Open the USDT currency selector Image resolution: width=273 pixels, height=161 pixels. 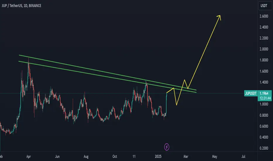point(265,6)
